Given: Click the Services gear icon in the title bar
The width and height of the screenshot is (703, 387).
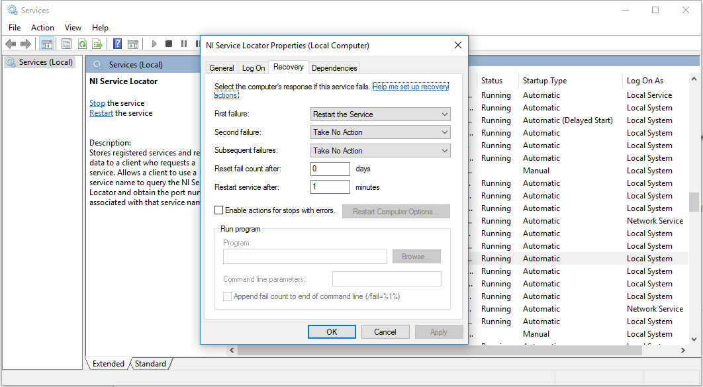Looking at the screenshot, I should tap(12, 10).
